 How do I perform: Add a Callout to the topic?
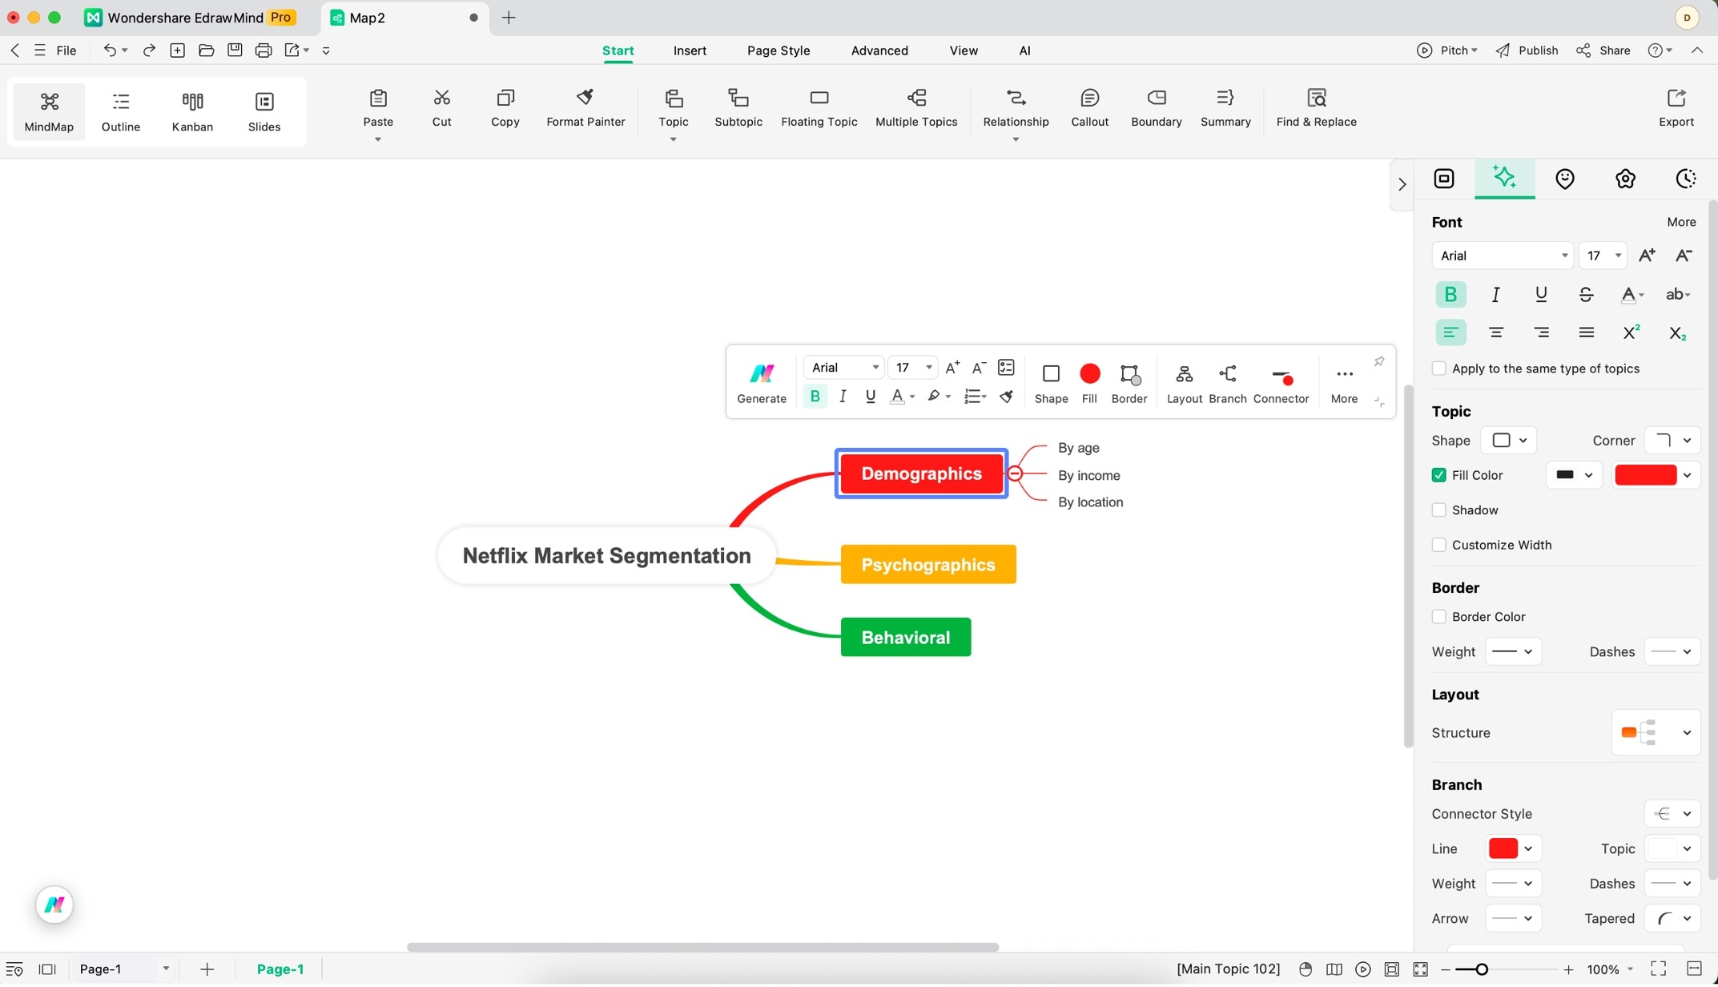click(x=1089, y=107)
